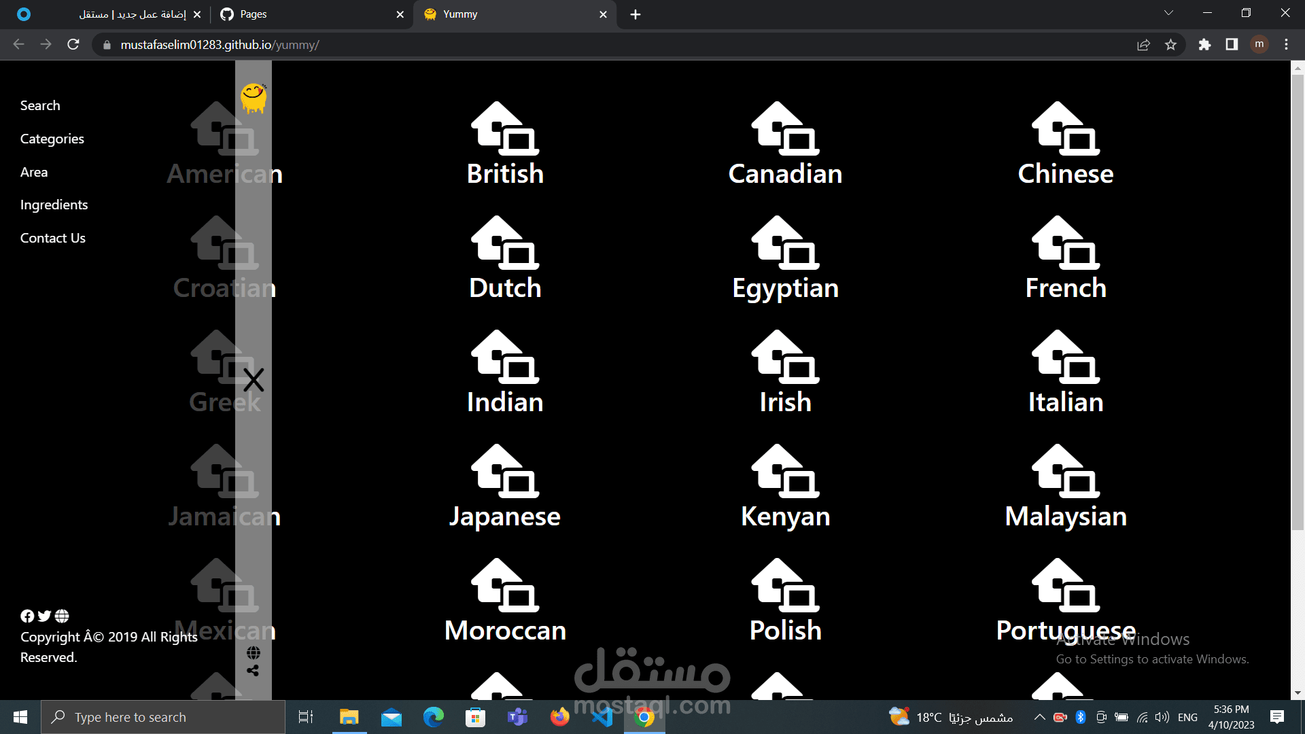1305x734 pixels.
Task: Select the British area house icon
Action: (504, 129)
